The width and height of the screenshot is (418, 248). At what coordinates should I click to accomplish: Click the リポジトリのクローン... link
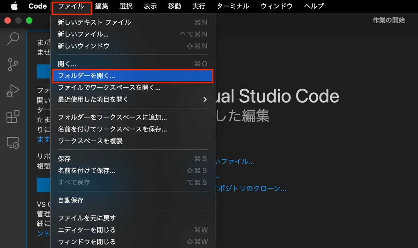[x=251, y=189]
